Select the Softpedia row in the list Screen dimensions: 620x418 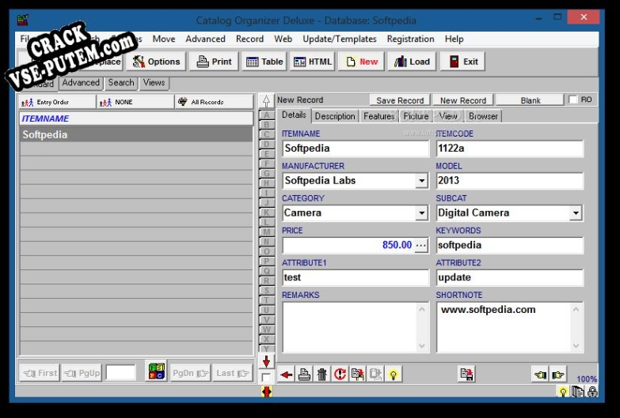click(x=136, y=134)
